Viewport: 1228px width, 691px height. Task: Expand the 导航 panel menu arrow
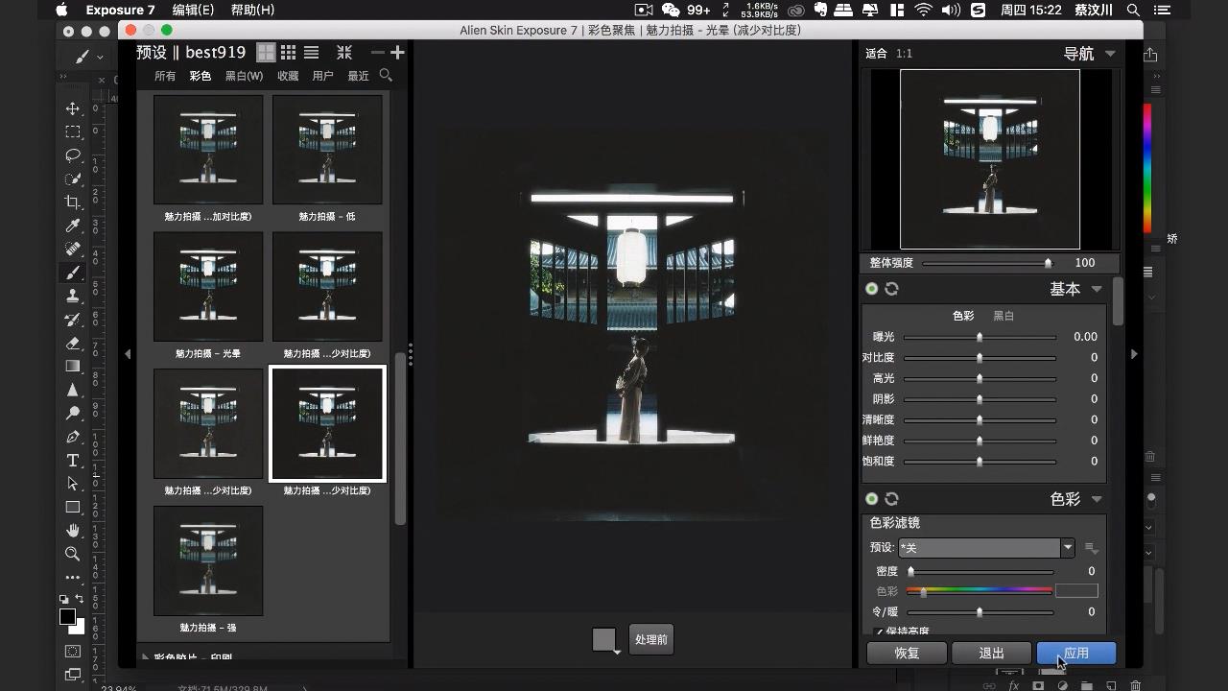1110,54
